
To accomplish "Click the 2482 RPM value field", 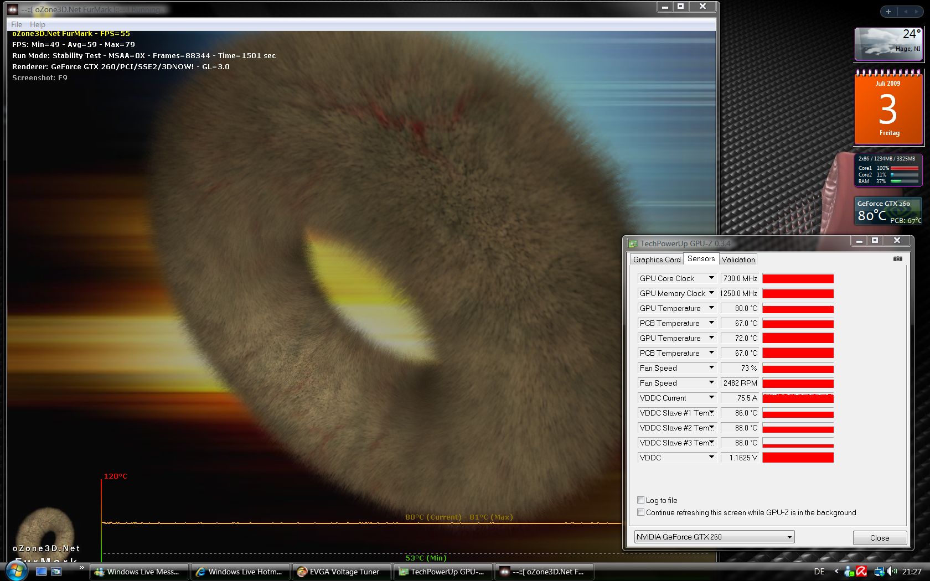I will pyautogui.click(x=740, y=383).
